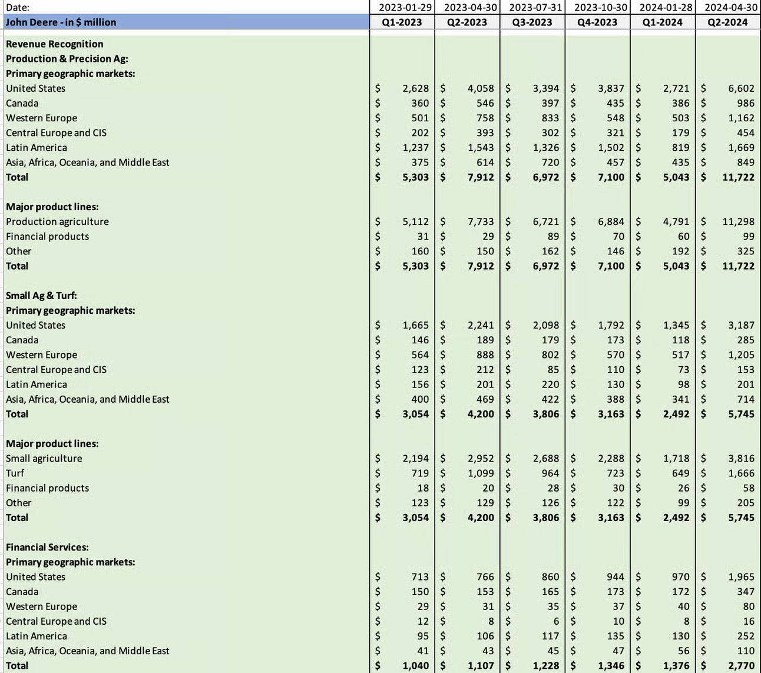Select the "John Deere - in $ million" header cell
This screenshot has width=761, height=673.
tap(186, 22)
